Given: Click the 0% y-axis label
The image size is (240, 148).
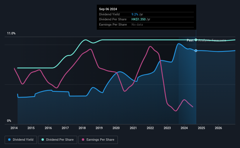Looking at the screenshot, I should click(x=9, y=121).
